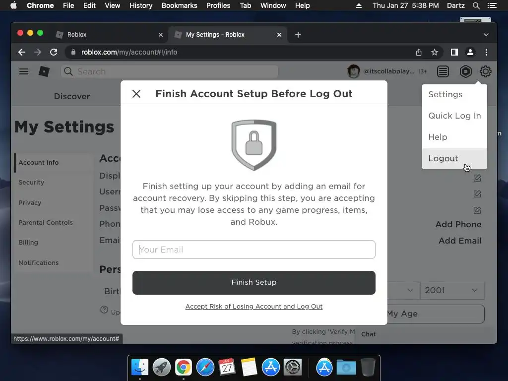
Task: Expand the birth year 2001 dropdown
Action: pyautogui.click(x=452, y=290)
